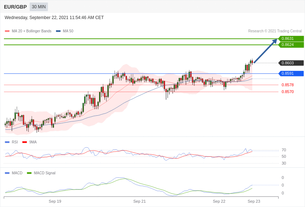Screen dimensions: 305x207
Task: Toggle the MACD Signal legend label
Action: (x=44, y=173)
